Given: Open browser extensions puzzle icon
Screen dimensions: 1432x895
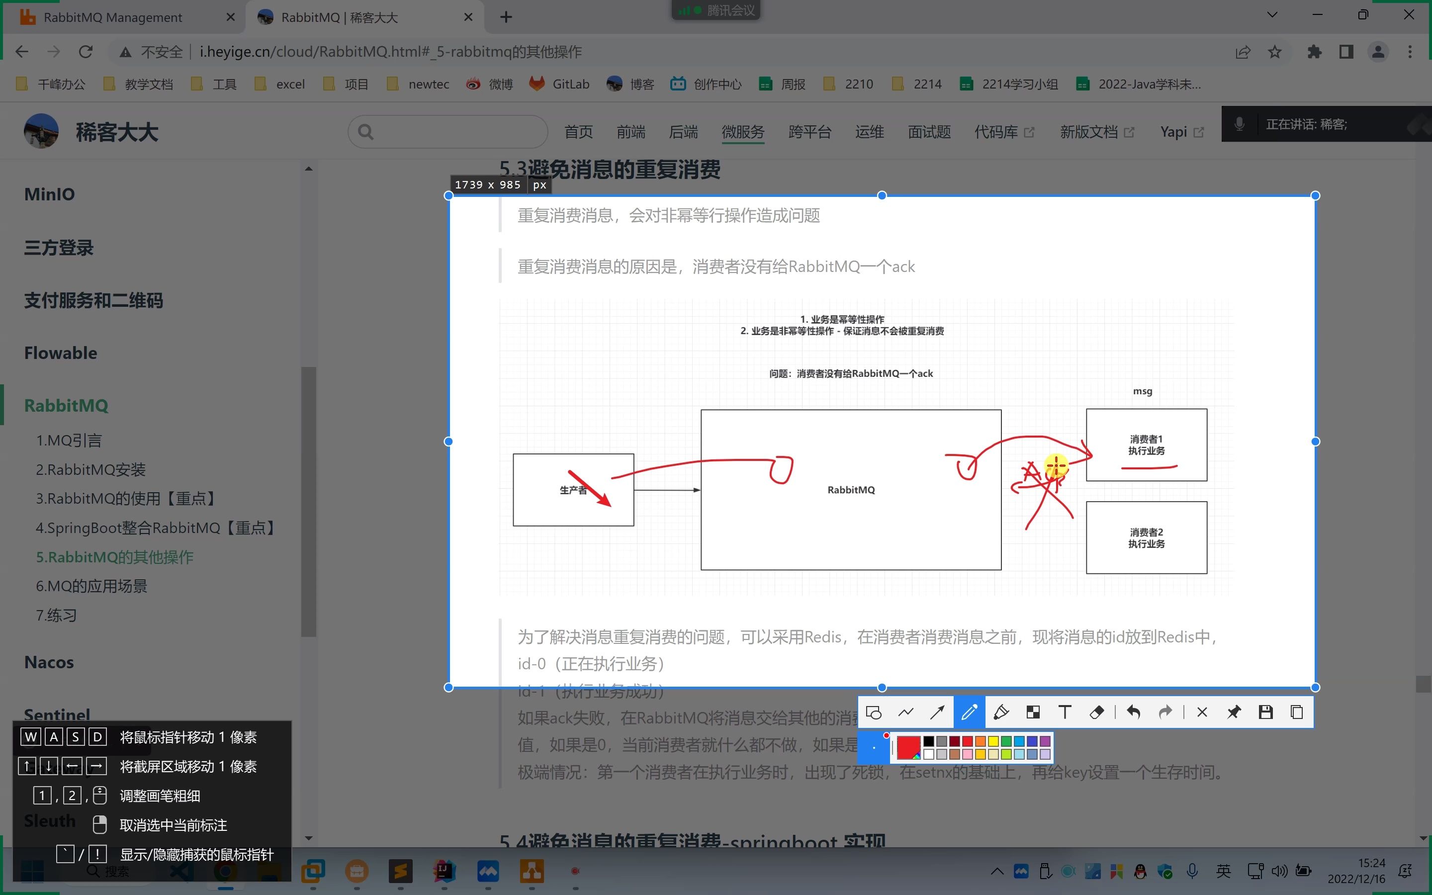Looking at the screenshot, I should (x=1314, y=52).
